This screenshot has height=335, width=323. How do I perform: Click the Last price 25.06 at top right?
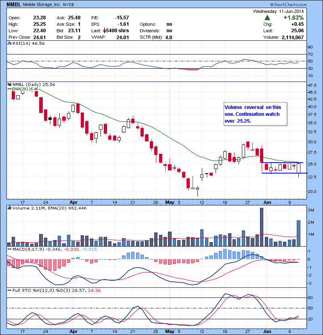tap(297, 31)
